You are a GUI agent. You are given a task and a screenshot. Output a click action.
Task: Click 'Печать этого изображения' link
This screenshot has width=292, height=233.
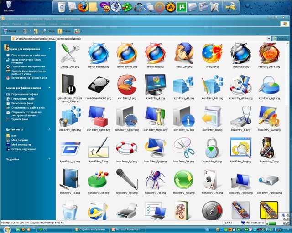coord(28,66)
